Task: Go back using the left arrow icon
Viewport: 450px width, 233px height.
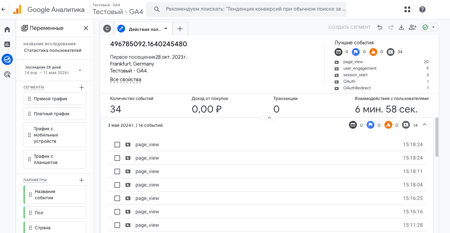Action: [3, 9]
